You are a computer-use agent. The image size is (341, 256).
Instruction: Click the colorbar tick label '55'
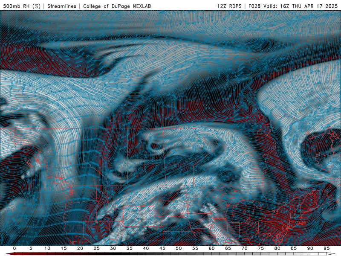pos(195,248)
